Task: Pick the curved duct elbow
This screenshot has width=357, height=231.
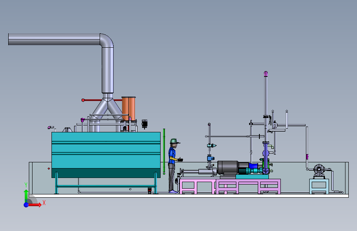Action: (107, 40)
